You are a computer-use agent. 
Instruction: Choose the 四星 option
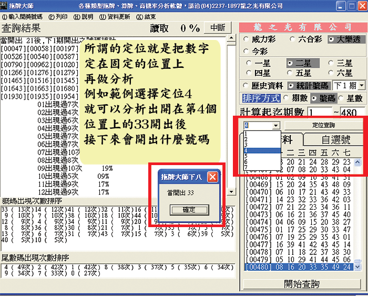click(x=258, y=73)
